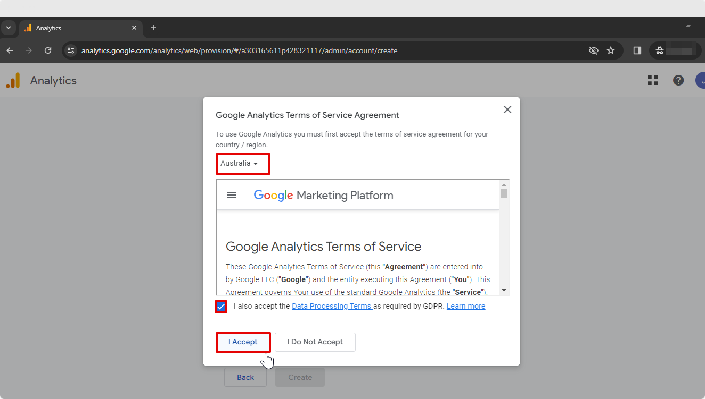Click the I Accept button

[243, 342]
